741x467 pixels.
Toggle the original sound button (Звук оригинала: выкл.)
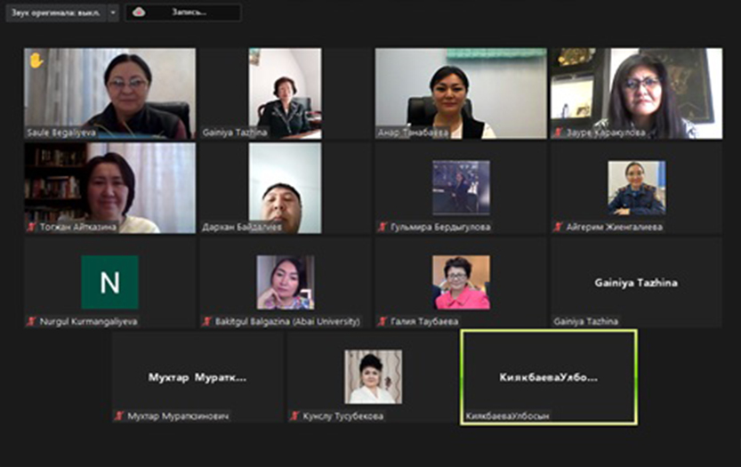[55, 12]
